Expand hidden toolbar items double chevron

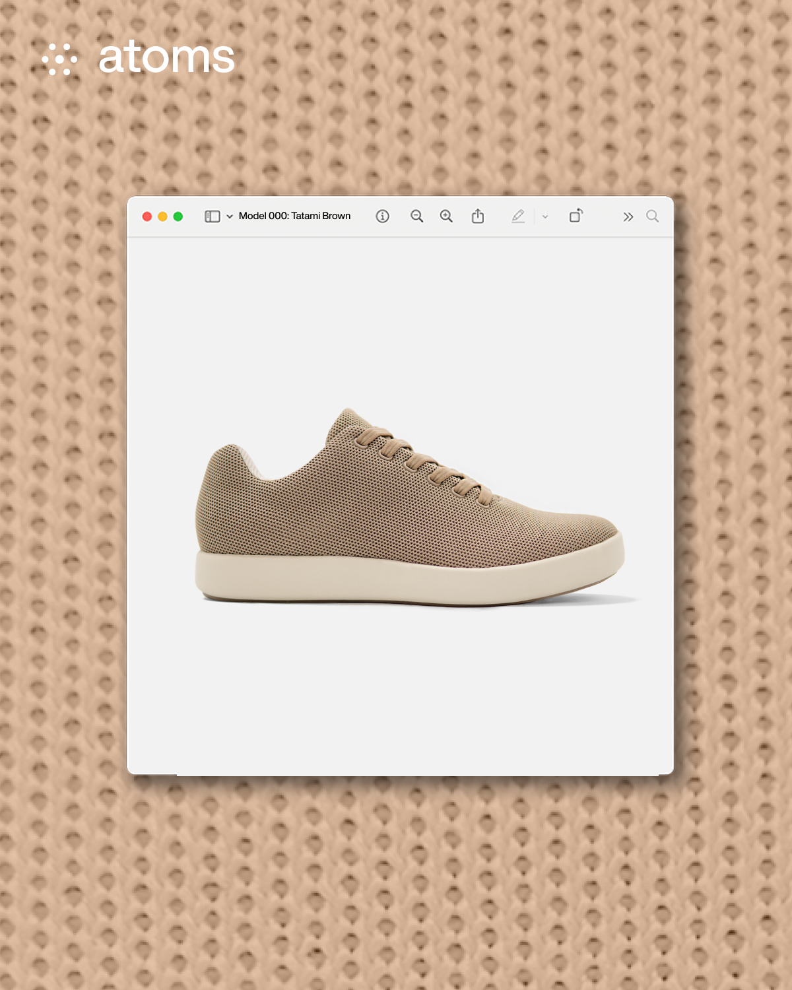pyautogui.click(x=628, y=216)
